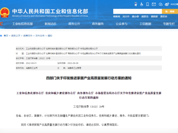The height and width of the screenshot is (133, 178).
Task: Click the headline 四部门关于印发推进家居产业高质量发展行动方案的通知
Action: (89, 78)
